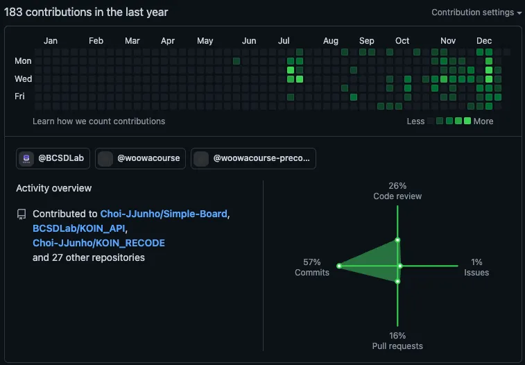525x365 pixels.
Task: Click the @woowacourse-preco... avatar icon
Action: pos(201,158)
